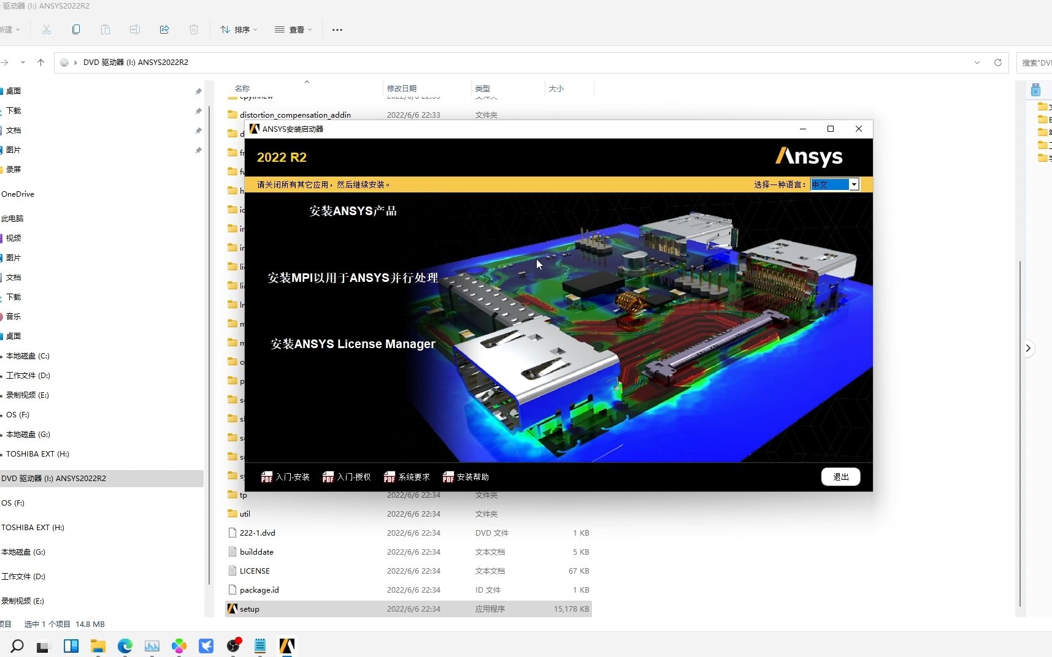Expand recent locations chevron near navigation arrows

23,63
